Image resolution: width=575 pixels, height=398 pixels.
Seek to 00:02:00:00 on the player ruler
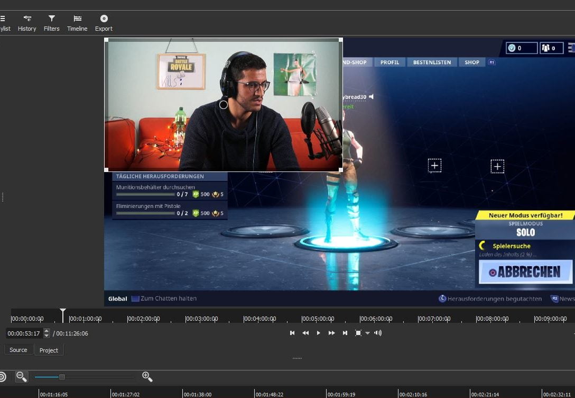[x=143, y=319]
